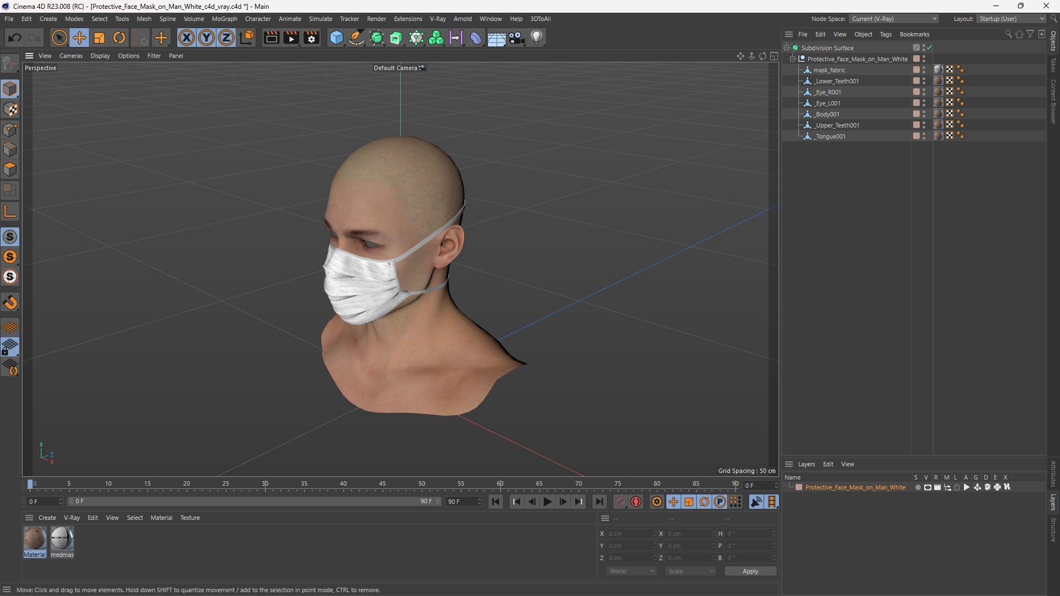Click Record Active Objects button
1060x596 pixels.
(x=620, y=502)
